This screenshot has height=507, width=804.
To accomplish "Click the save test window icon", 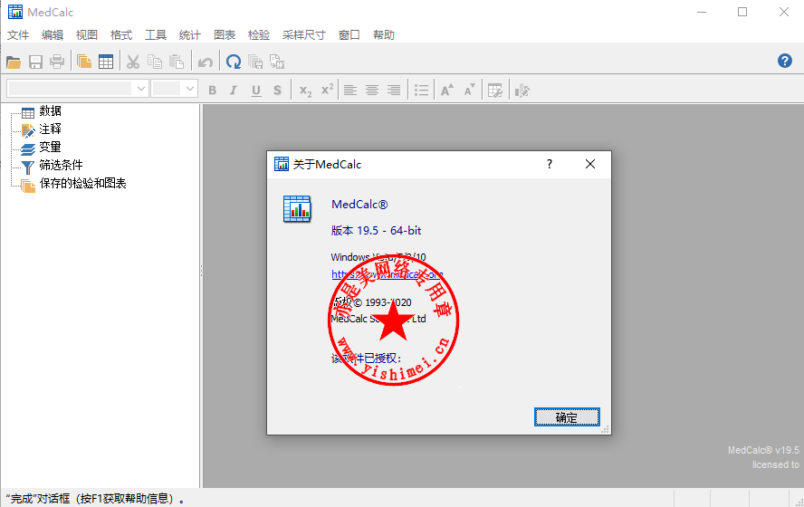I will click(x=255, y=62).
